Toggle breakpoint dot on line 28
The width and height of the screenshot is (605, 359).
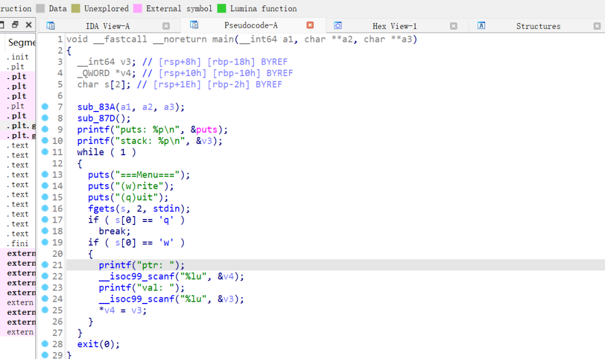tap(45, 344)
